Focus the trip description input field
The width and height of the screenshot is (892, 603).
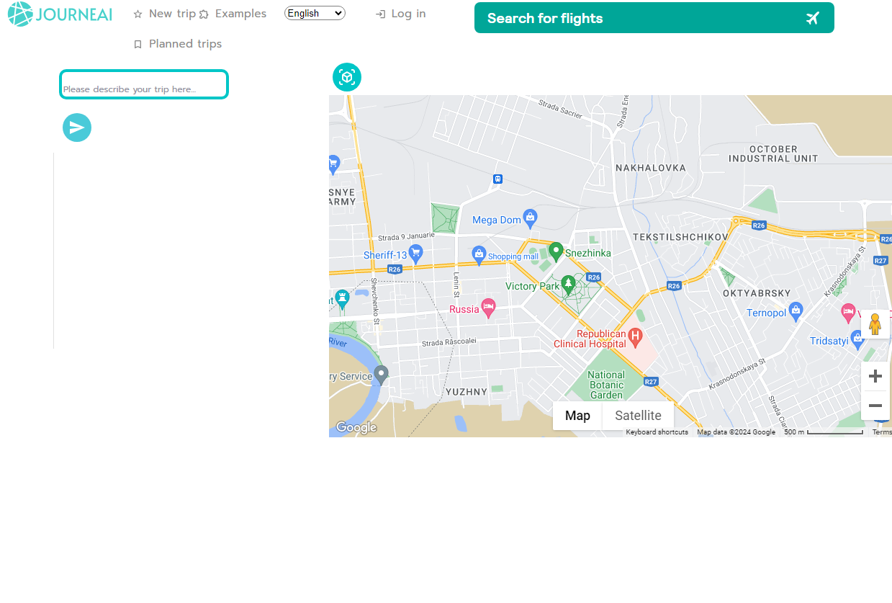coord(144,84)
